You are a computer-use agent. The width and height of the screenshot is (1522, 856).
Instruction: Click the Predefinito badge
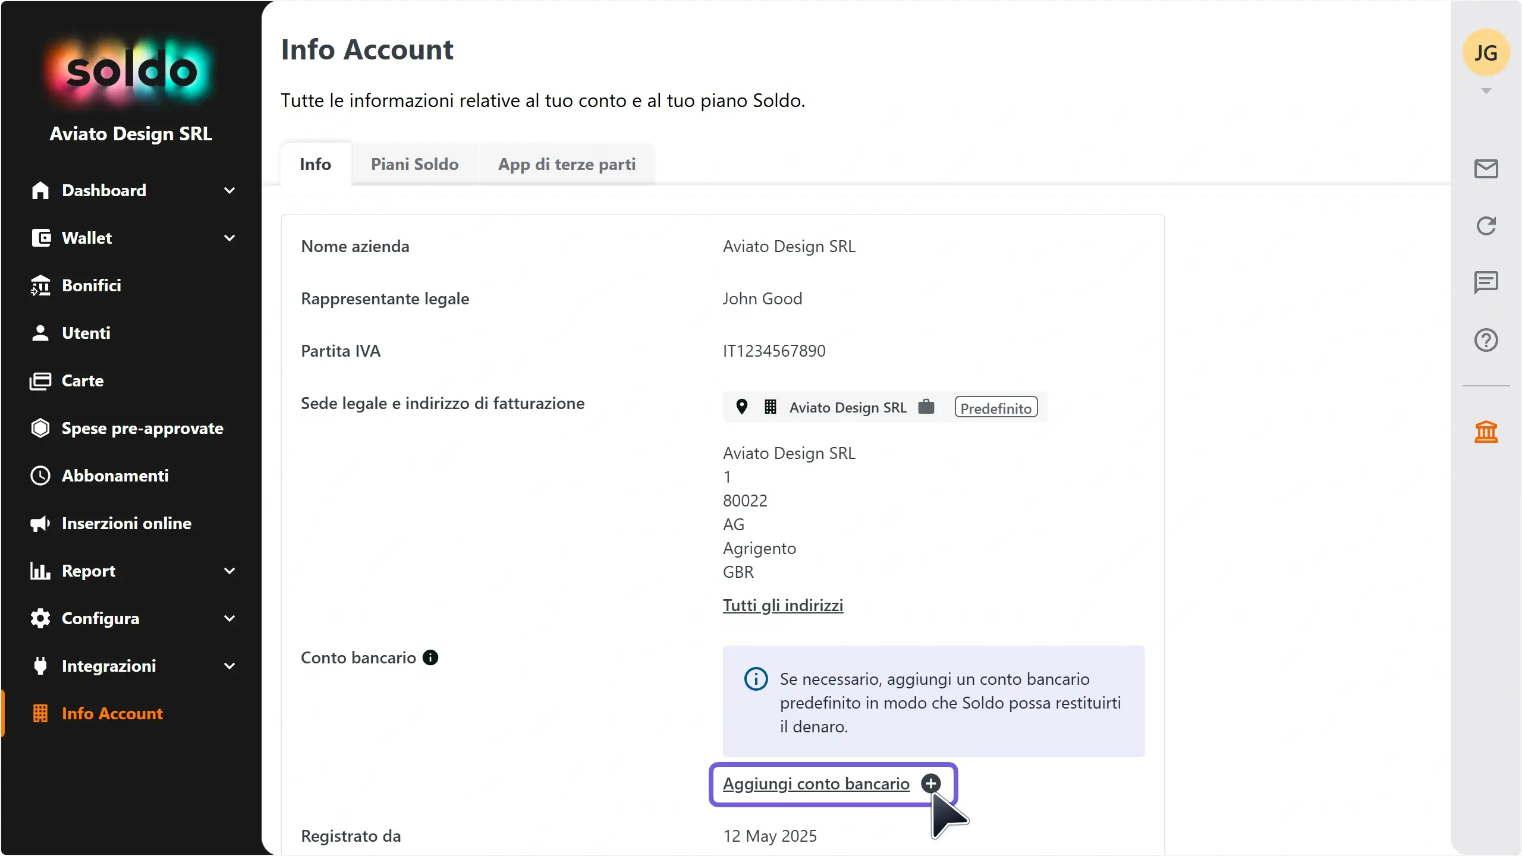click(996, 407)
